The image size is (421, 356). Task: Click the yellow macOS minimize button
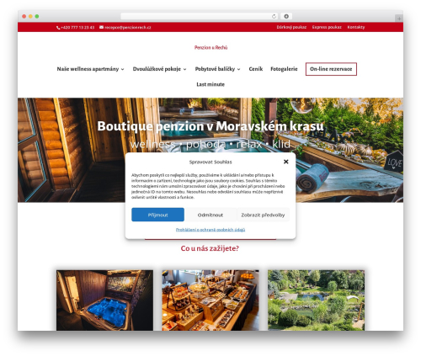(x=30, y=16)
